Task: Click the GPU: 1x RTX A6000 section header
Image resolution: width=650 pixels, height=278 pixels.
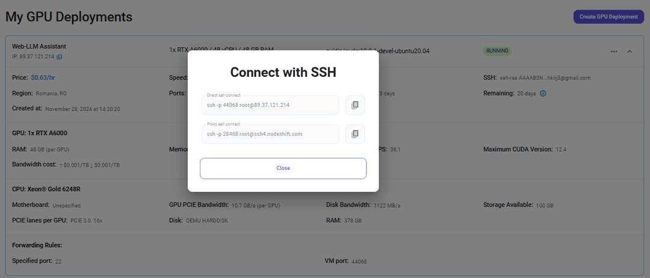Action: coord(40,133)
